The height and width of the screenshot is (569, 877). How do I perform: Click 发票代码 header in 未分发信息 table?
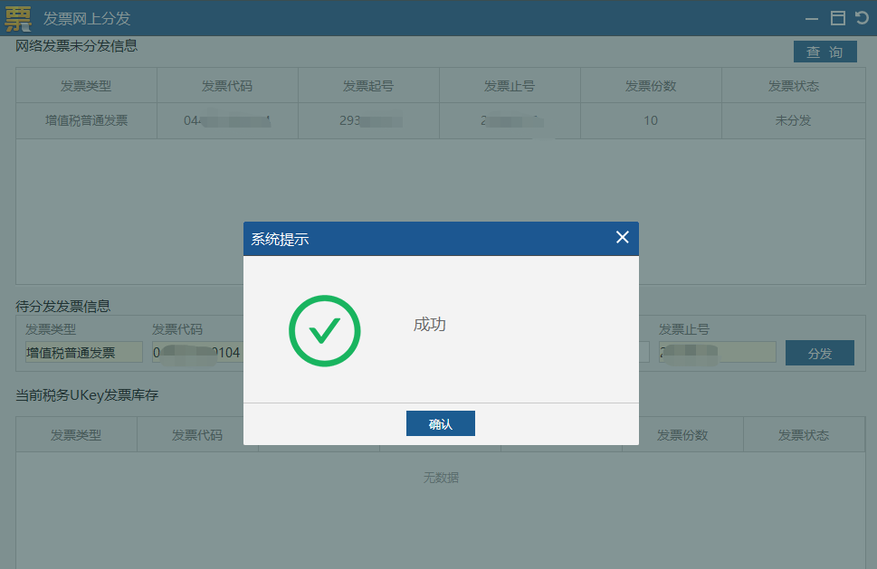click(227, 86)
